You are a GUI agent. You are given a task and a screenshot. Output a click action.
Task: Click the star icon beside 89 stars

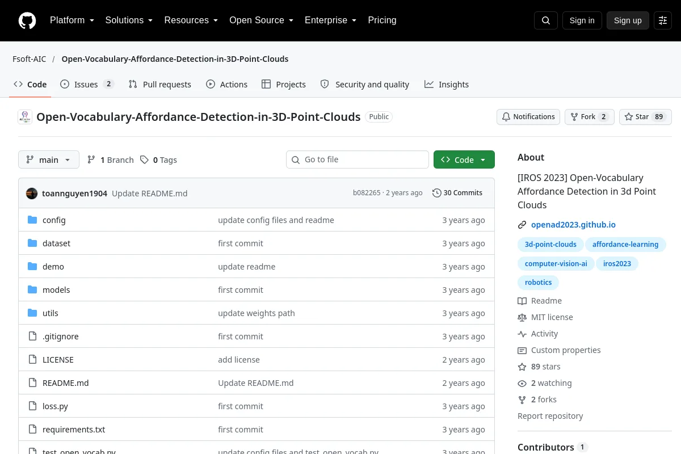coord(522,367)
